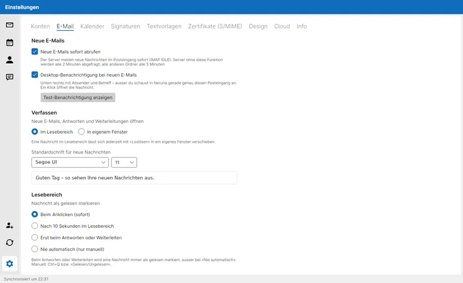The height and width of the screenshot is (283, 463).
Task: Open the Segoe UI font dropdown
Action: [70, 162]
